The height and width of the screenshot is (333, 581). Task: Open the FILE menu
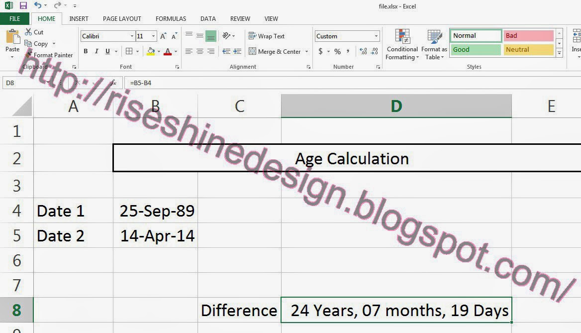[x=14, y=18]
